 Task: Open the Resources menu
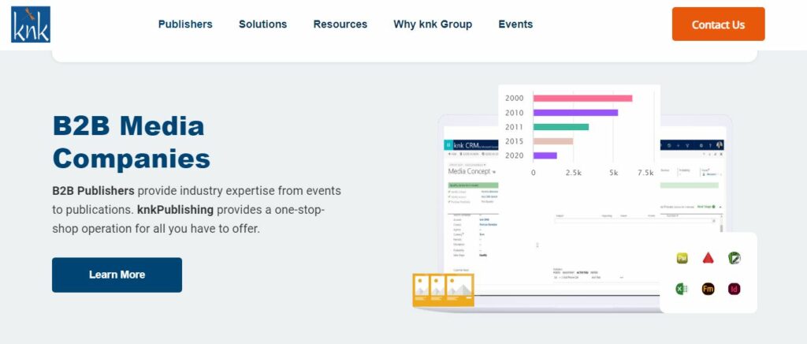click(340, 24)
